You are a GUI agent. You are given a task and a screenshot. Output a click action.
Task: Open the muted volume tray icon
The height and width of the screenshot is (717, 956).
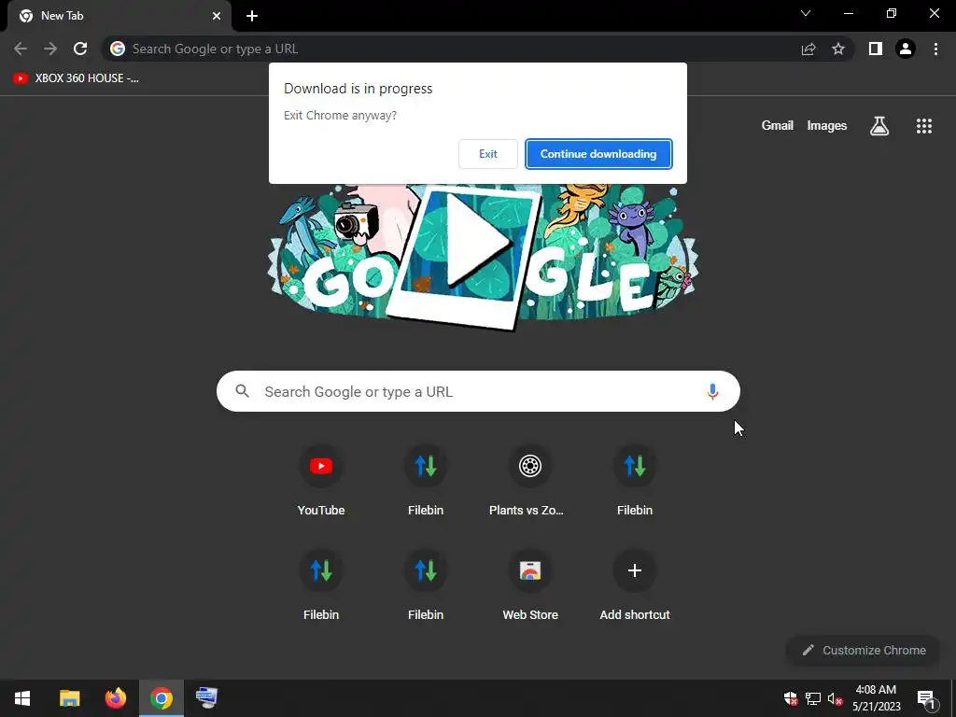(x=835, y=698)
